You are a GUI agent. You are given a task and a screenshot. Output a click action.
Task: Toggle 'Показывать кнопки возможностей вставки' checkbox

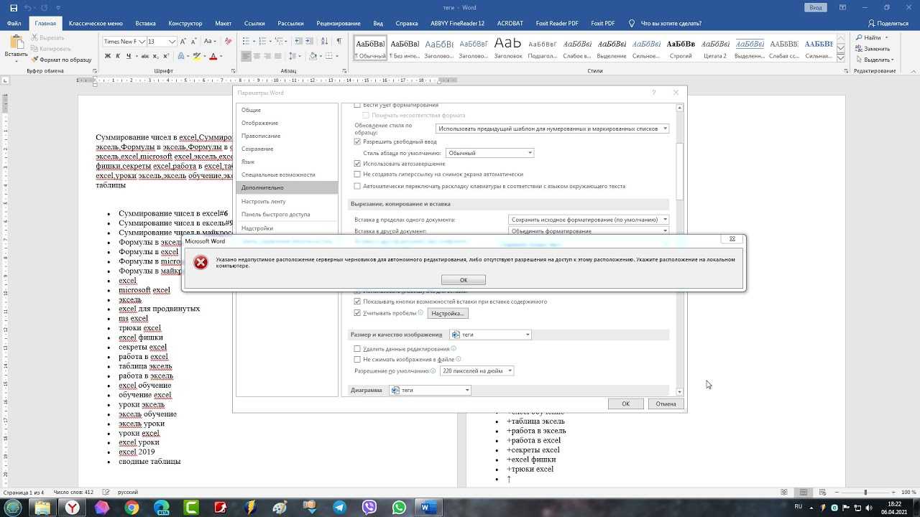coord(357,302)
